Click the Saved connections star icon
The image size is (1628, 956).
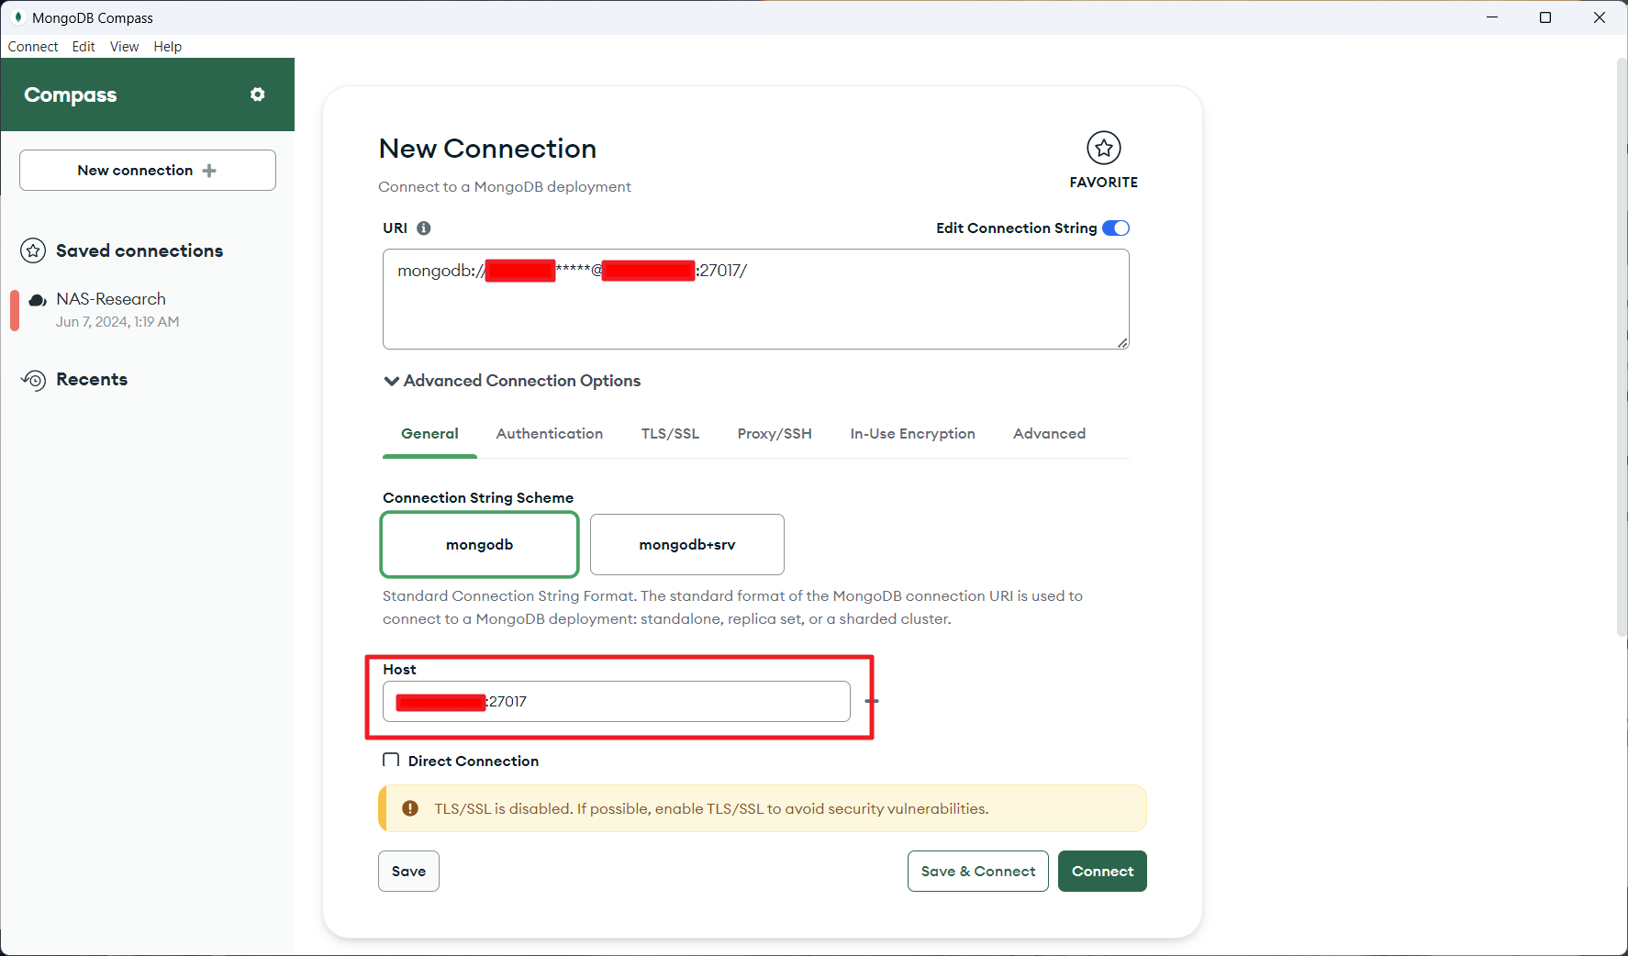pyautogui.click(x=33, y=250)
